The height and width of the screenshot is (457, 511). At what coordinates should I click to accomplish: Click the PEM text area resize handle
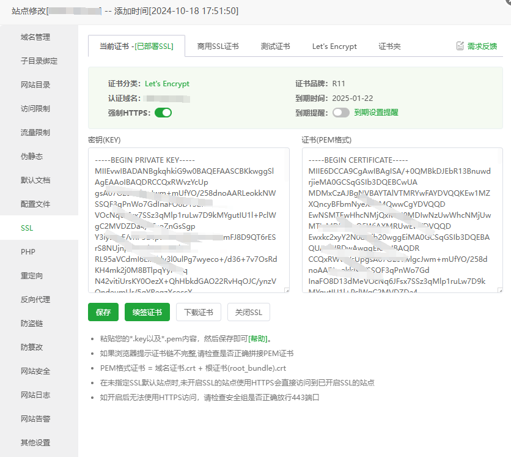(500, 290)
